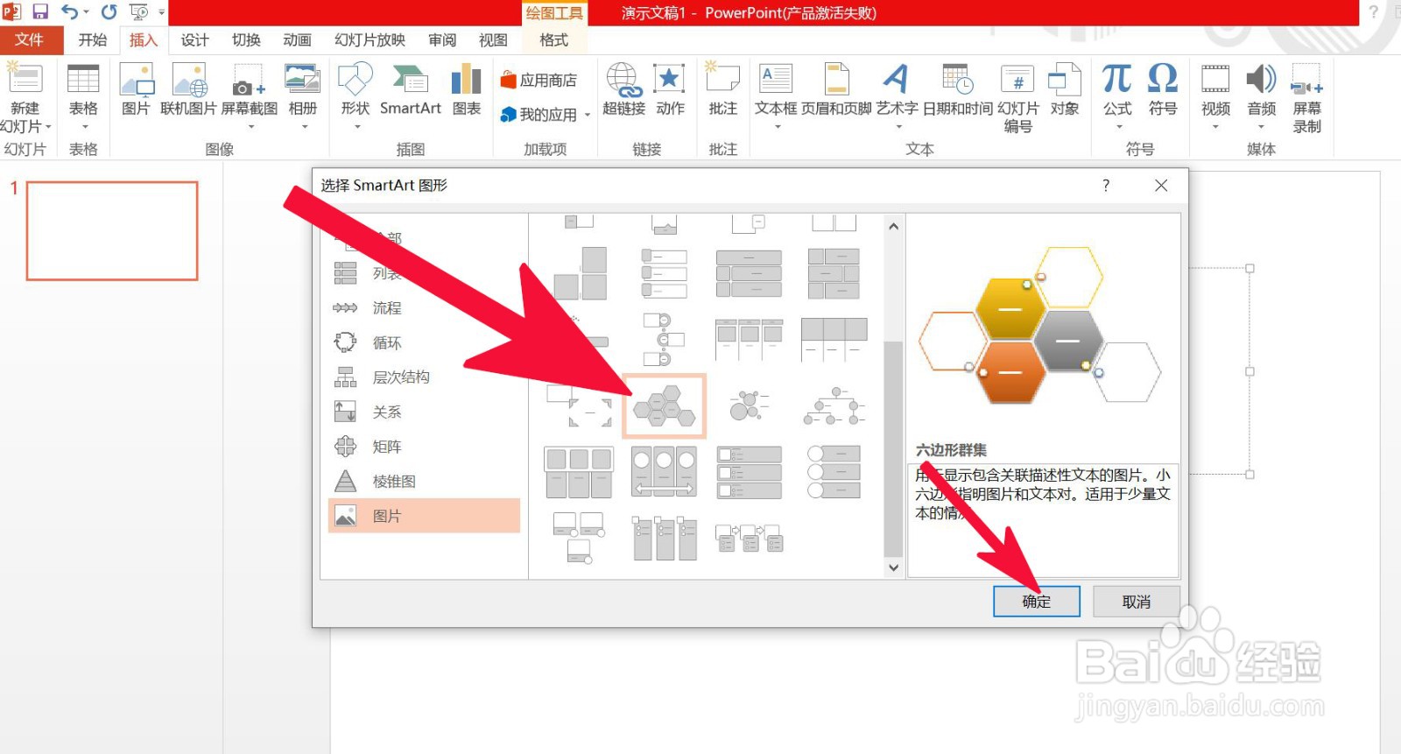Screen dimensions: 1401x754
Task: Open the 文件 menu
Action: pos(29,40)
